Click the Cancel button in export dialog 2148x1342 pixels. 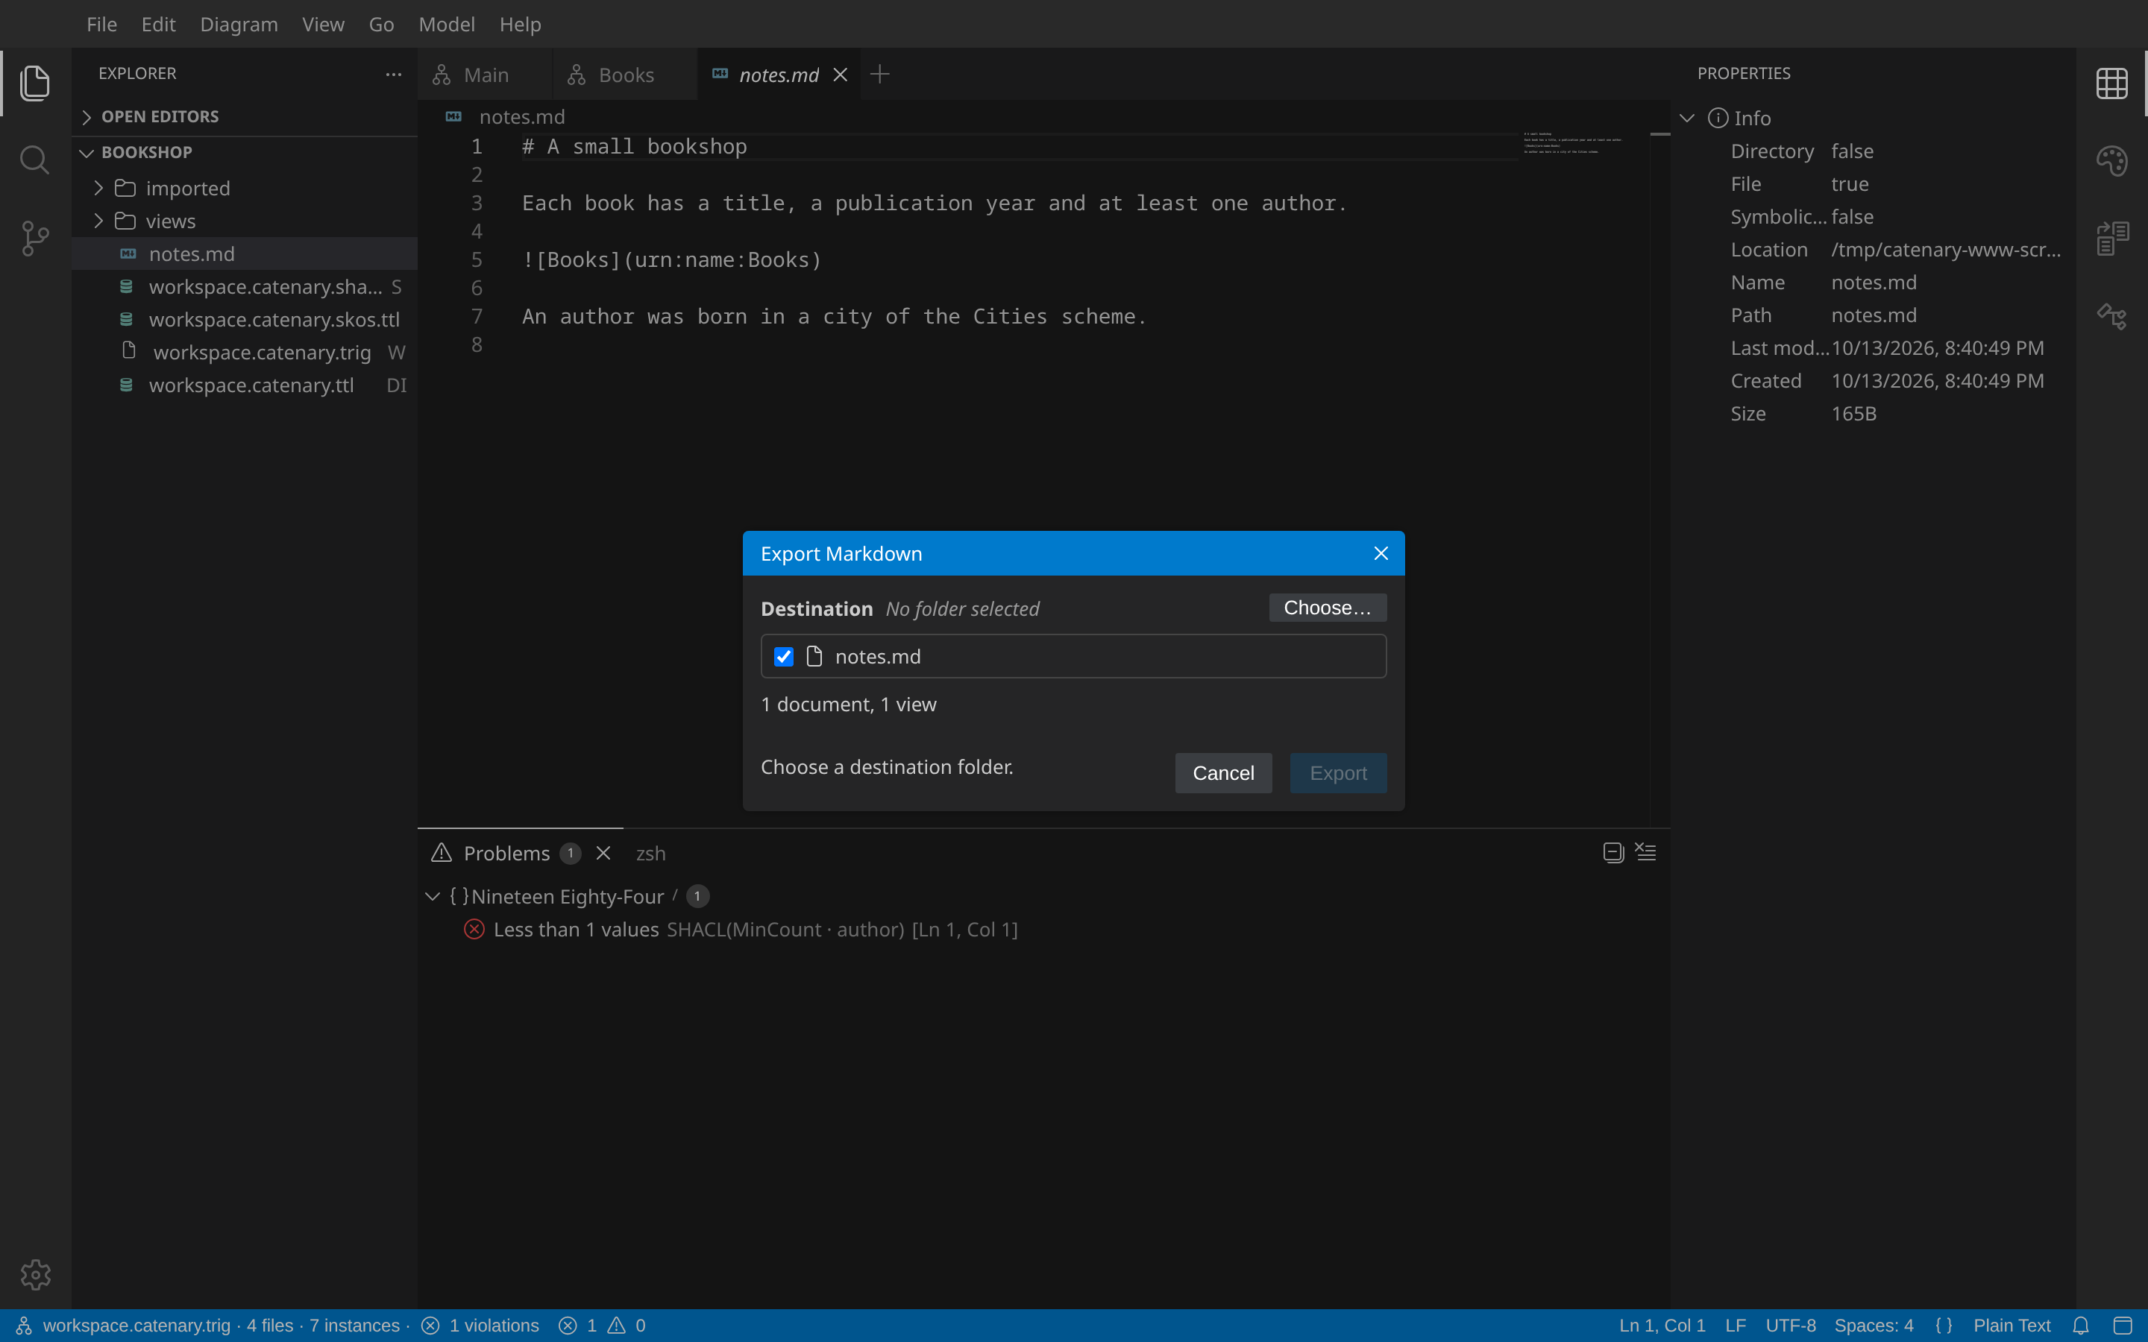click(x=1223, y=773)
